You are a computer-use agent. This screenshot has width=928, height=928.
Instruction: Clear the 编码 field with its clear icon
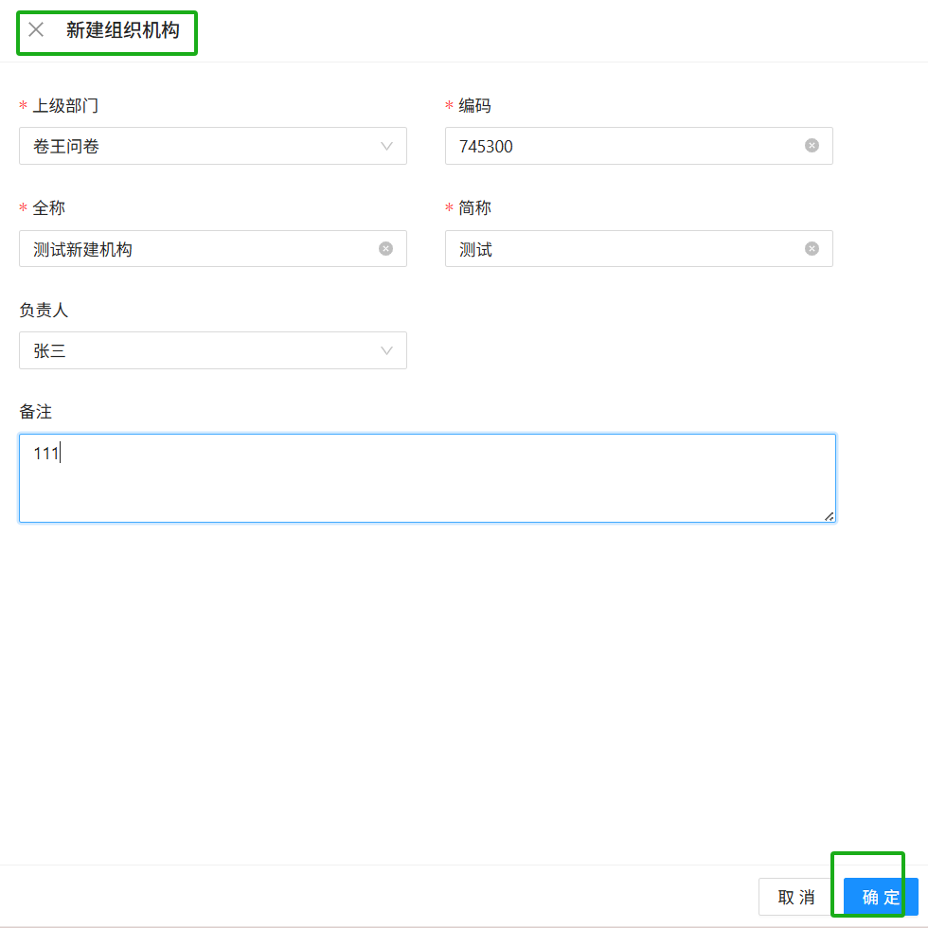click(812, 146)
